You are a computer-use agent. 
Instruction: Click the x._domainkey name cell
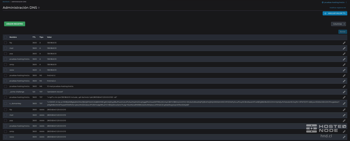coord(15,103)
